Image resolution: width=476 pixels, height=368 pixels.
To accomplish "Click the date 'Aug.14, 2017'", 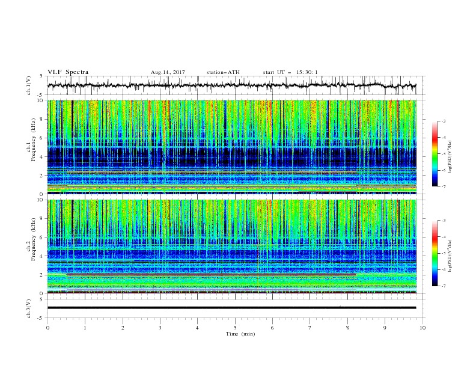I will (x=168, y=72).
